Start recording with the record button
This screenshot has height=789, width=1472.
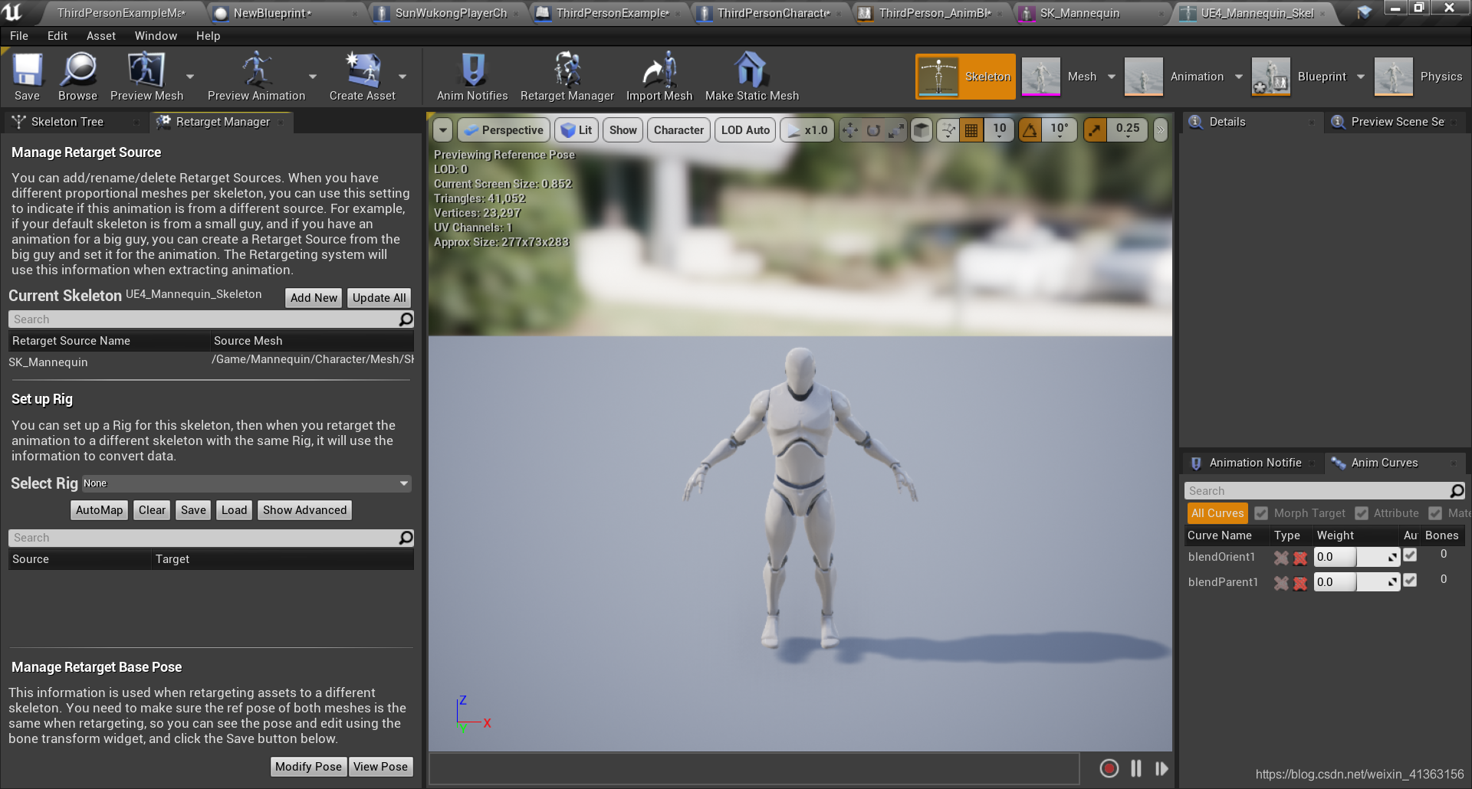[1109, 768]
